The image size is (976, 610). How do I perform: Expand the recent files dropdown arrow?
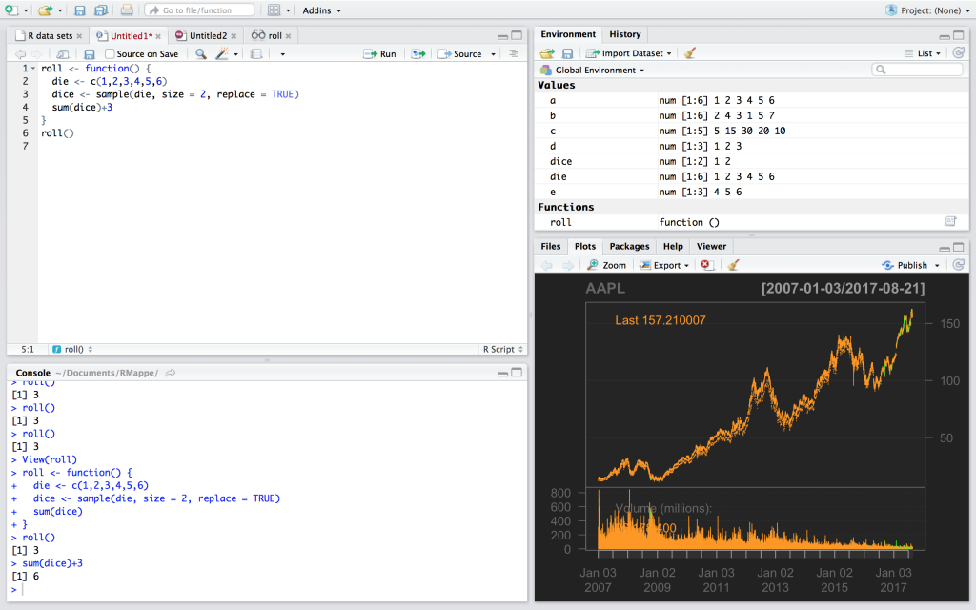tap(60, 10)
